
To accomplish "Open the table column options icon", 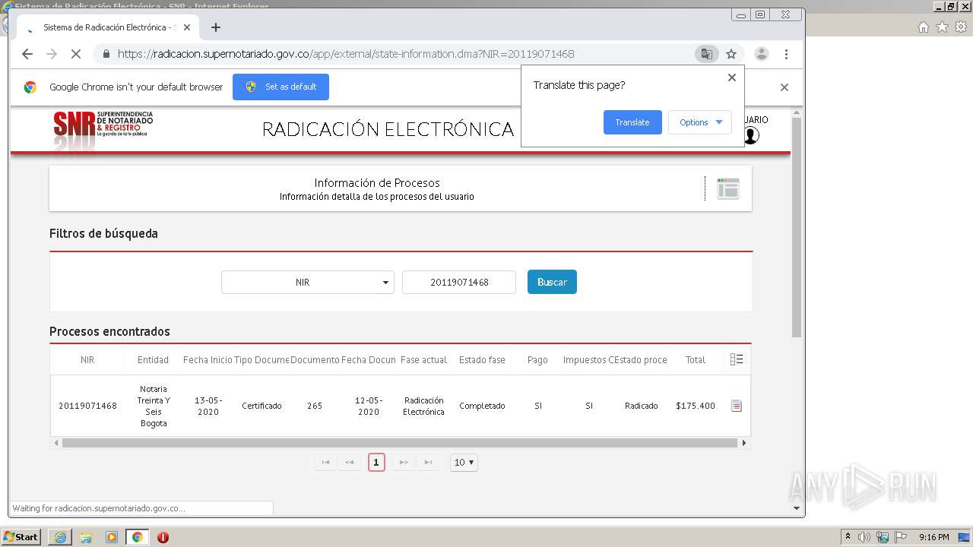I will tap(736, 359).
